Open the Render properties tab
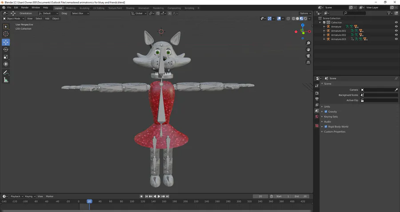400x212 pixels. tap(317, 93)
